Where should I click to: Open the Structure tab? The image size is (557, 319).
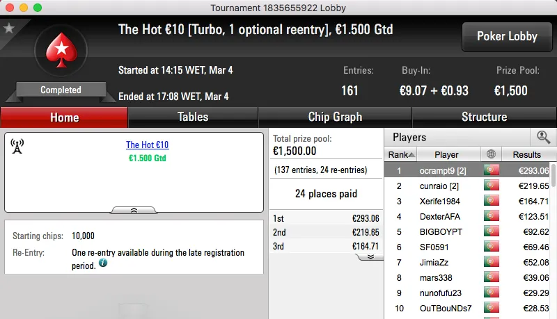click(484, 117)
